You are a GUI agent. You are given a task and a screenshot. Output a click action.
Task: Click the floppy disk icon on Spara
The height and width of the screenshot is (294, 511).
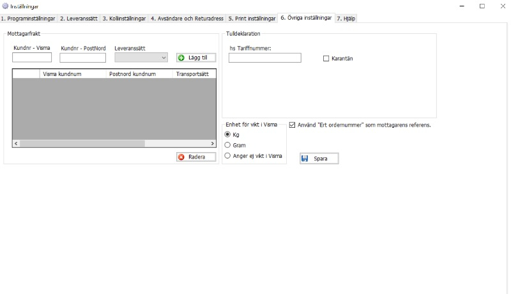click(305, 159)
